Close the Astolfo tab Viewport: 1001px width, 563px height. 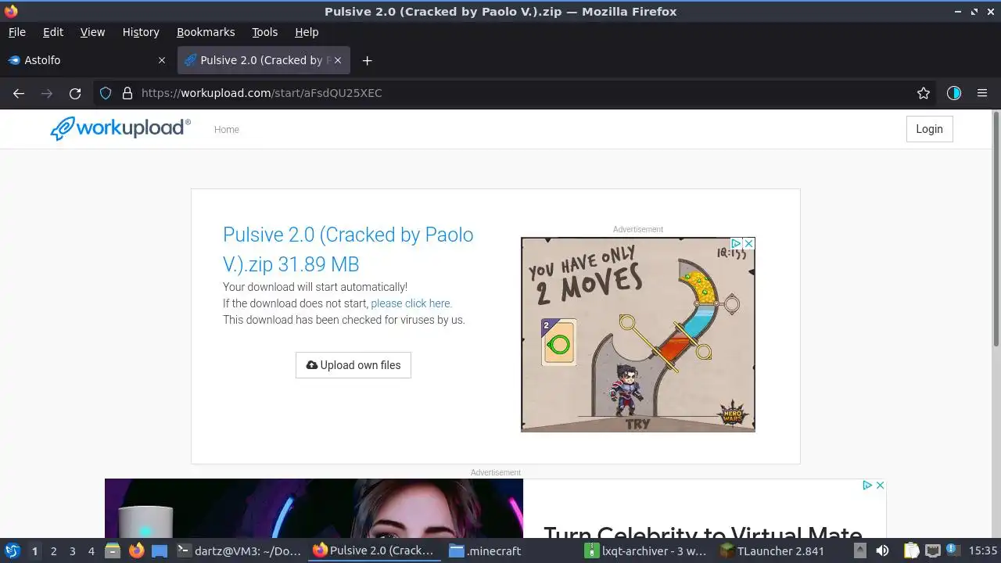162,60
